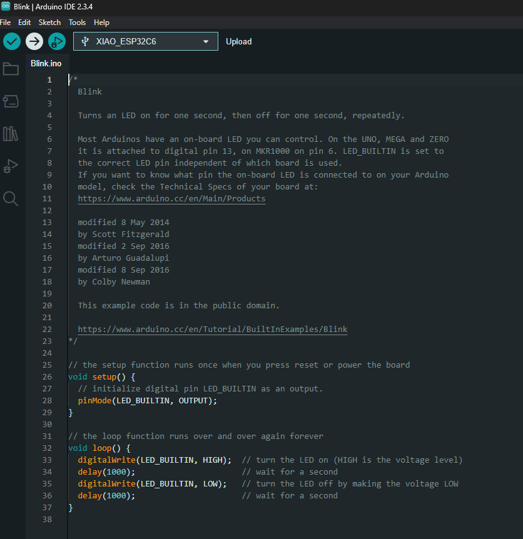Click on 'void loop() {' line
This screenshot has width=523, height=539.
pyautogui.click(x=99, y=448)
